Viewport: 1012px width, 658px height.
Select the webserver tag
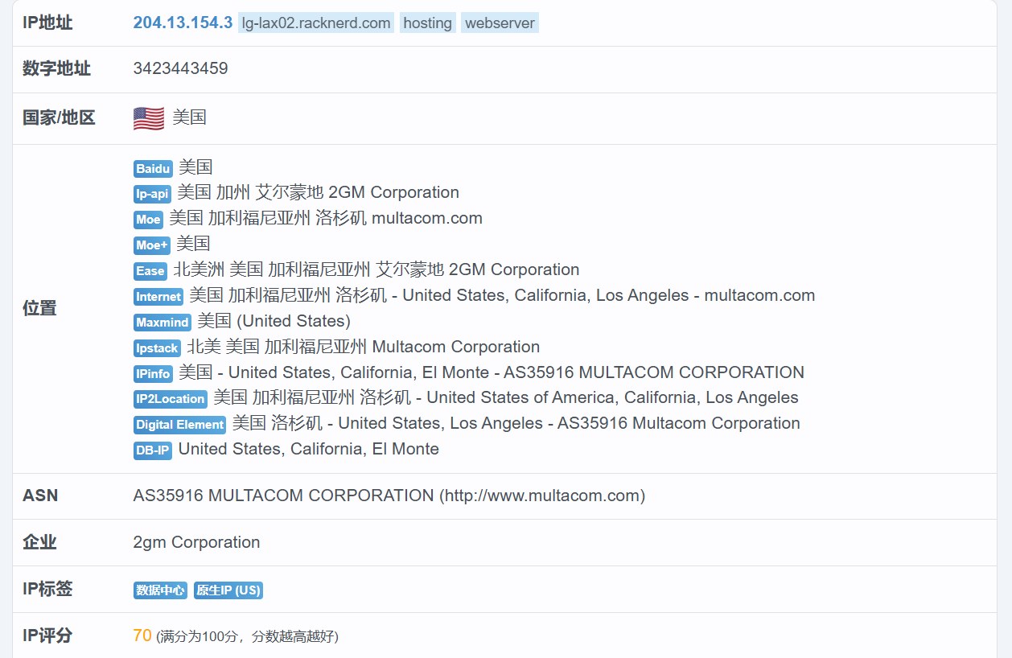tap(500, 23)
